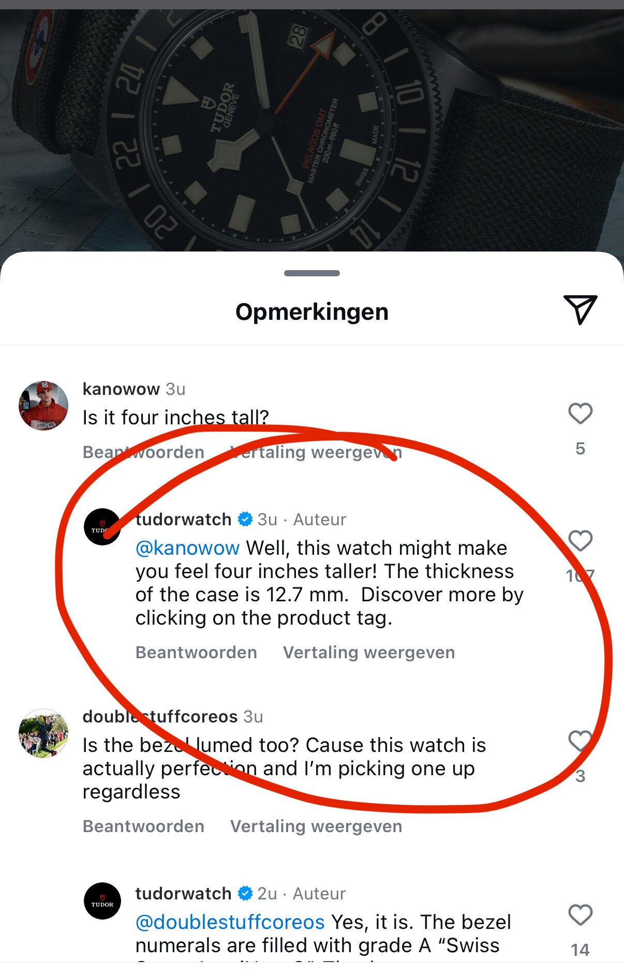The width and height of the screenshot is (624, 976).
Task: Show translation of doublestuffcoreos' comment
Action: [316, 826]
